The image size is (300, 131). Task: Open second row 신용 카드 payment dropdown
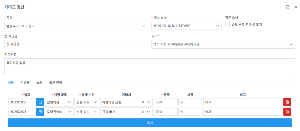[87, 112]
